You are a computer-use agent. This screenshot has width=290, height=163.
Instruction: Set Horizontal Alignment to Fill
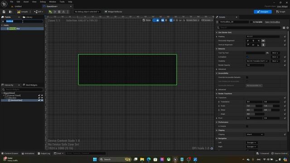tap(263, 41)
